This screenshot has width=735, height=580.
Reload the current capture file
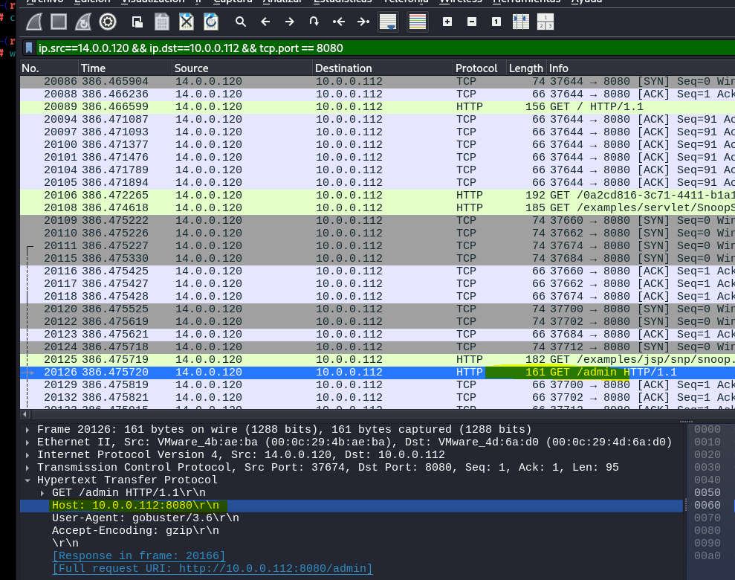pyautogui.click(x=211, y=22)
